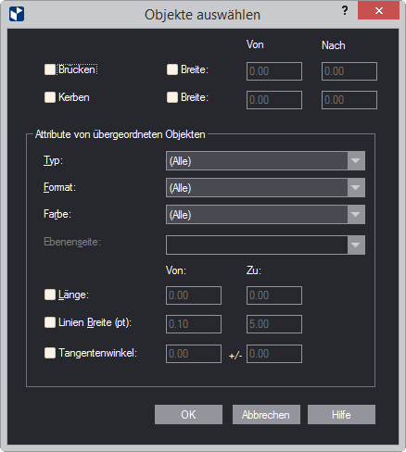Enable the Länge checkbox
This screenshot has height=452, width=406.
[50, 295]
